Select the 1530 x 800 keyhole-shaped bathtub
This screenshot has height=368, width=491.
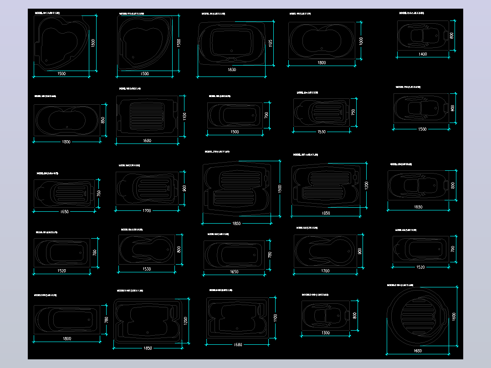(147, 249)
